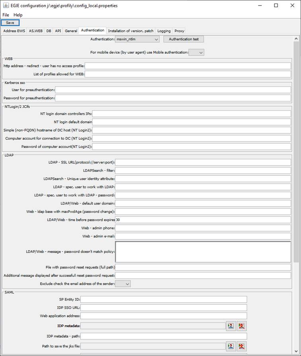Focus LDAP/Web default user domain field

point(203,203)
